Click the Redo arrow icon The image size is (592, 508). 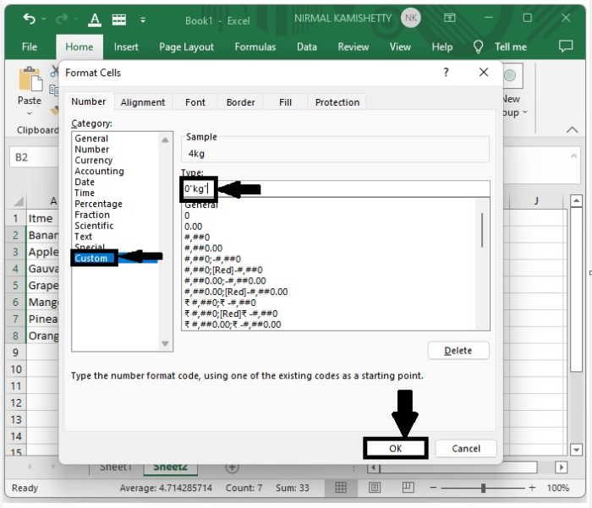(x=62, y=19)
